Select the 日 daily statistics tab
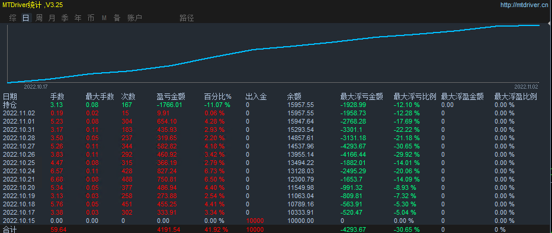The image size is (552, 233). [25, 18]
